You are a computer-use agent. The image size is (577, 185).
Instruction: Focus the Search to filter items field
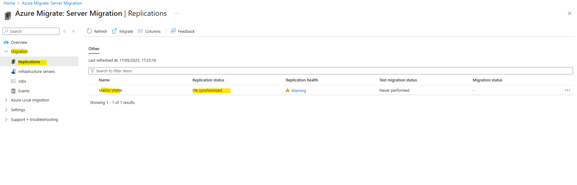click(x=331, y=71)
